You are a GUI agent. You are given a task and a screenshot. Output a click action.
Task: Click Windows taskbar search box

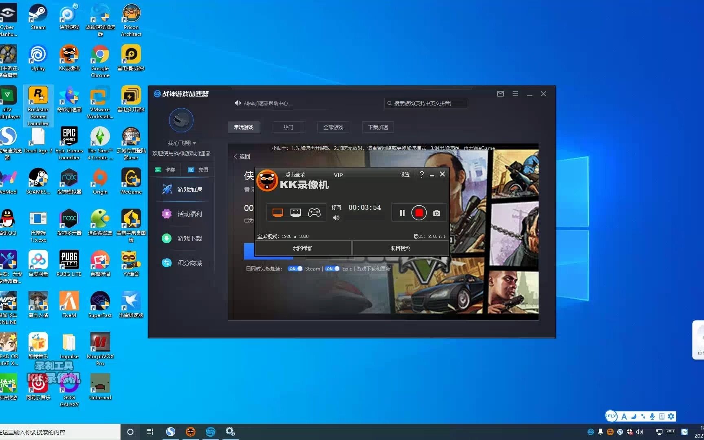tap(60, 432)
